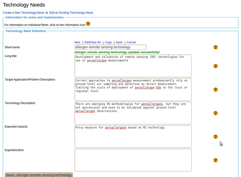This screenshot has height=177, width=241.
Task: Open Edit an Existing Technology Need link
Action: tap(71, 13)
